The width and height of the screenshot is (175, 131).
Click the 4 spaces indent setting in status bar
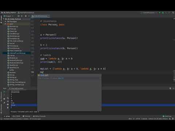144,119
